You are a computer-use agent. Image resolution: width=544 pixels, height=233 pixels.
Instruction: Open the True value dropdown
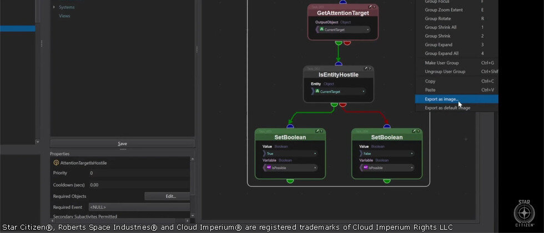(315, 153)
